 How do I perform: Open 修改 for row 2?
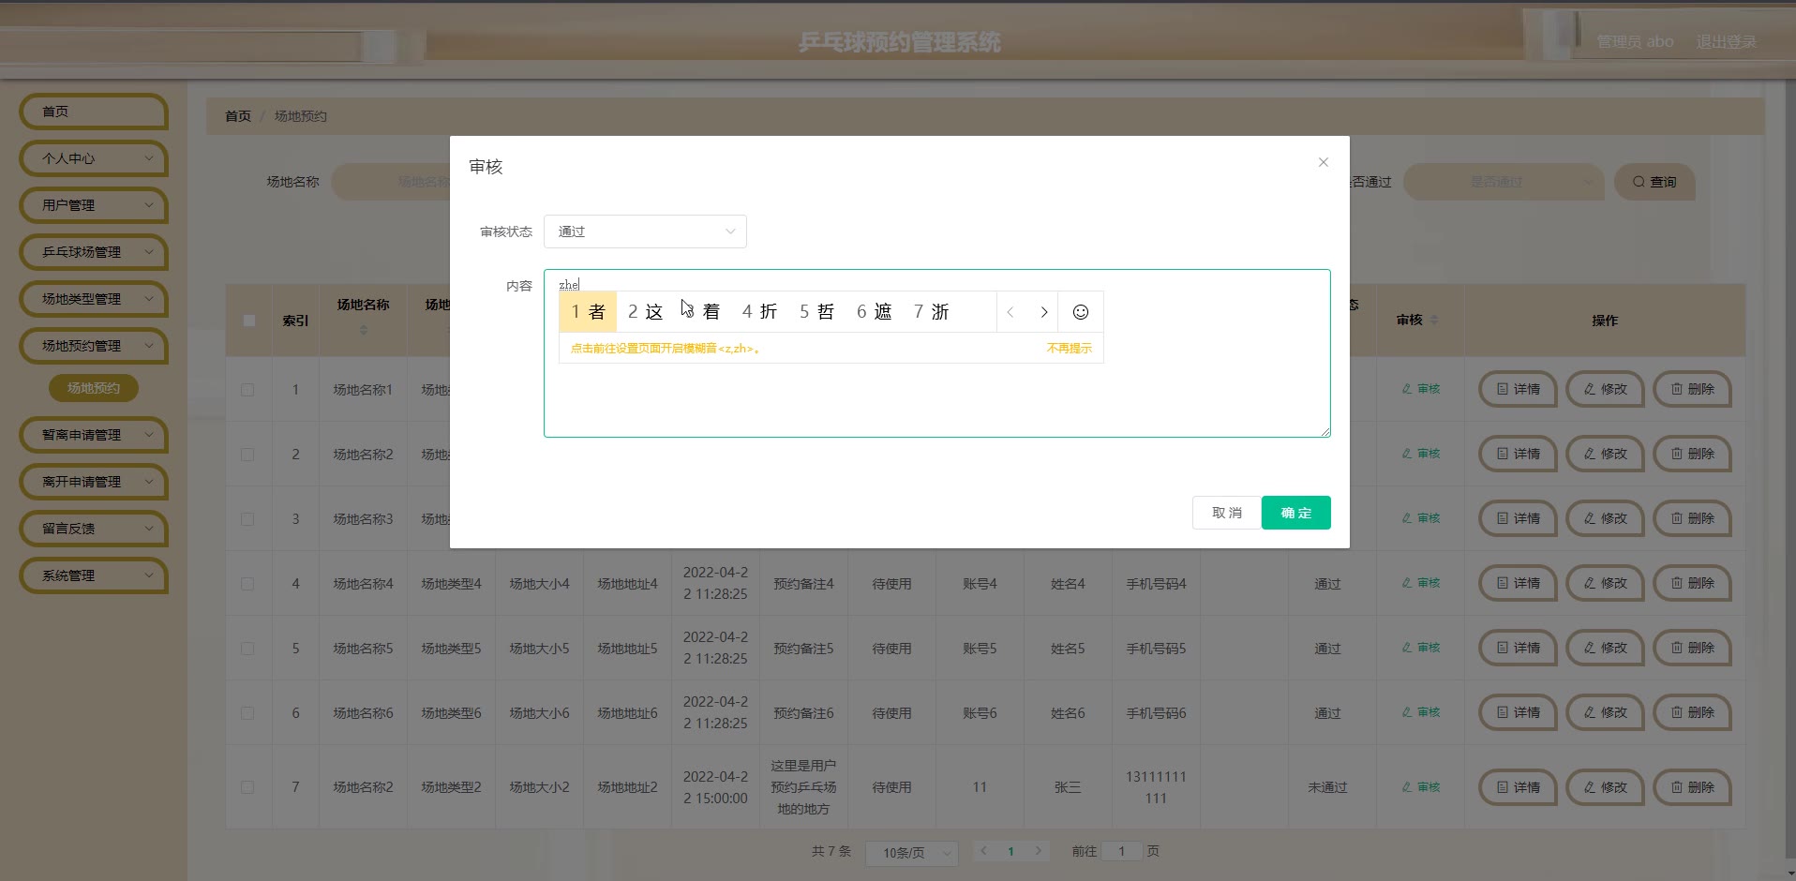click(x=1605, y=454)
